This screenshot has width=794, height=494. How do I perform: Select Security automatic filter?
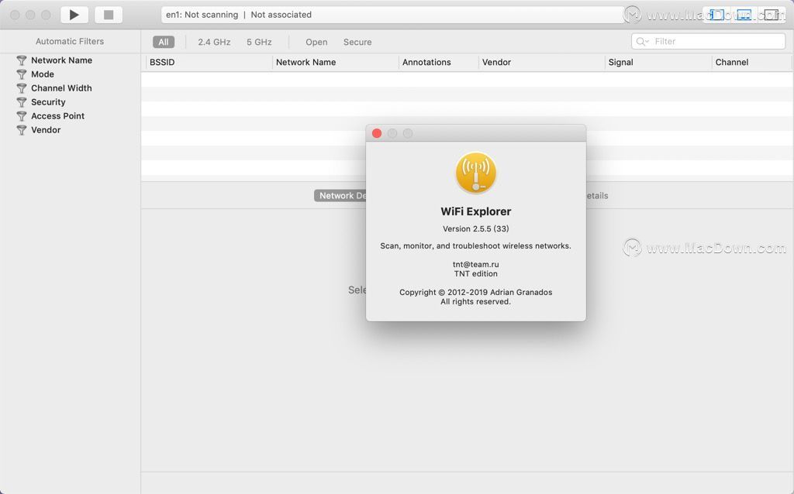point(48,102)
